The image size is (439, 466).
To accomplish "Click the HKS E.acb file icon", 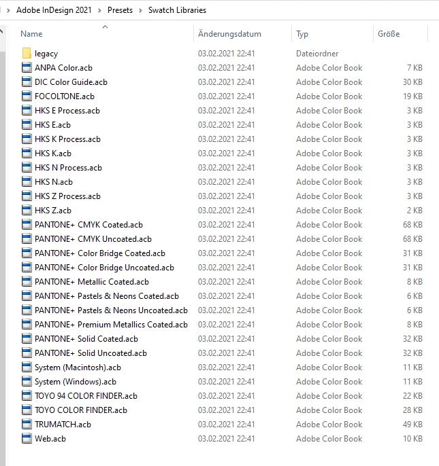I will coord(27,125).
